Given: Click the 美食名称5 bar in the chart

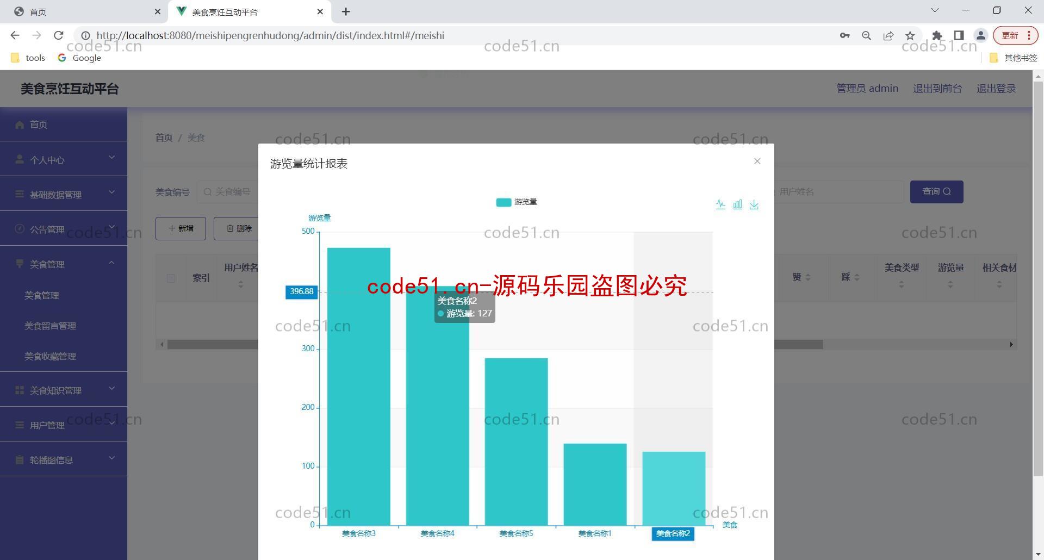Looking at the screenshot, I should click(516, 441).
